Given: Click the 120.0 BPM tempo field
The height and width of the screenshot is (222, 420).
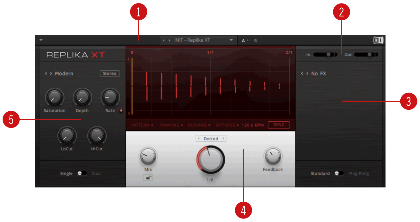Looking at the screenshot, I should pos(252,125).
